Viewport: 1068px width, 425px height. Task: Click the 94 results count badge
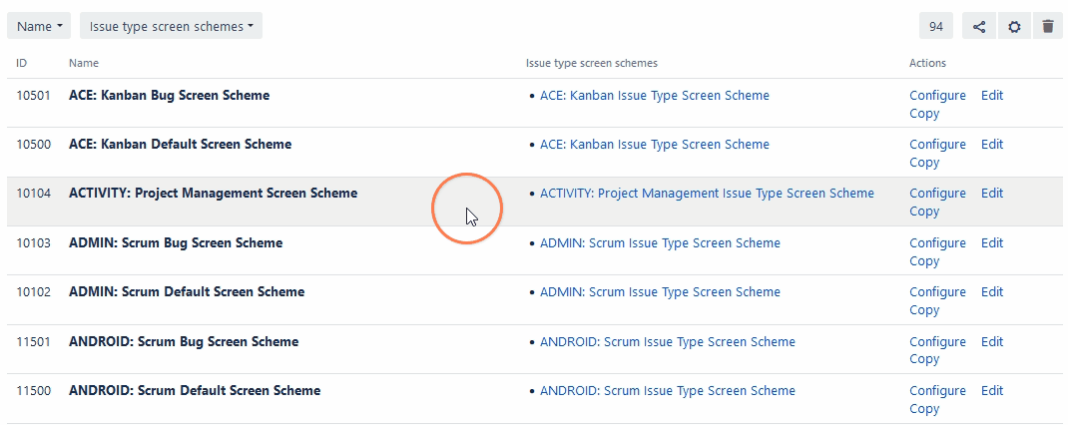(x=936, y=26)
